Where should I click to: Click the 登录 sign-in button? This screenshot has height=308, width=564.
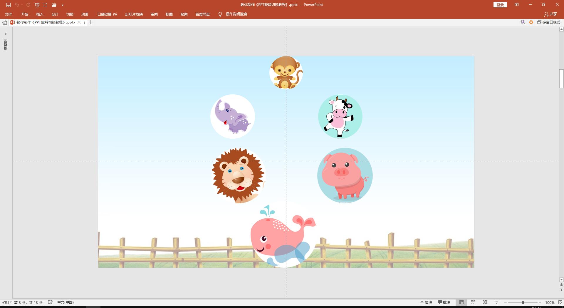[x=500, y=5]
